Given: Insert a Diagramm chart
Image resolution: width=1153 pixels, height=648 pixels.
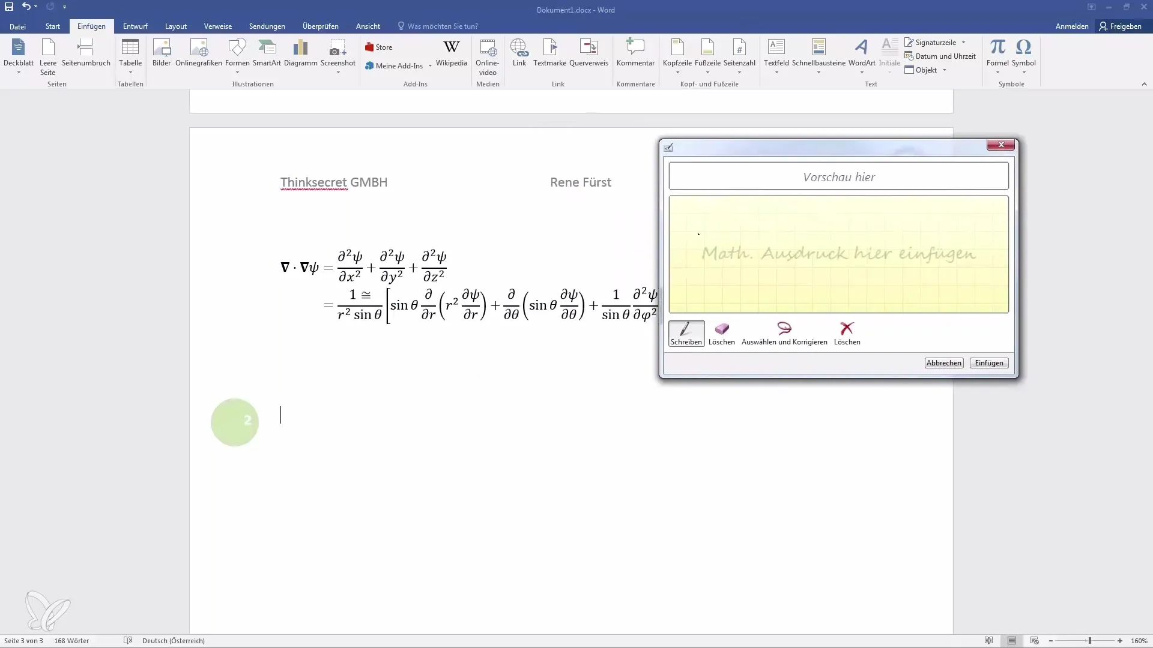Looking at the screenshot, I should click(x=300, y=53).
